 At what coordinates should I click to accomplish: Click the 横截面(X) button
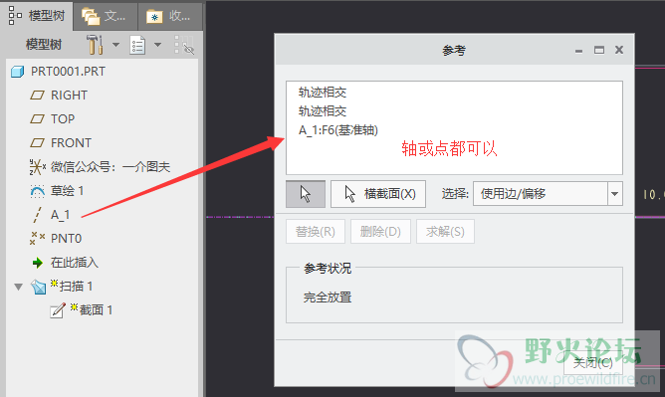[378, 194]
